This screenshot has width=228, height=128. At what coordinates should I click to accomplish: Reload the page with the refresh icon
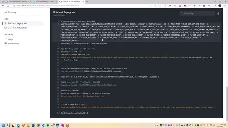[x=8, y=6]
